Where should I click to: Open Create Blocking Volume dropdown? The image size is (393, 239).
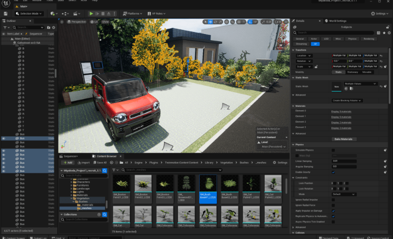[x=347, y=100]
